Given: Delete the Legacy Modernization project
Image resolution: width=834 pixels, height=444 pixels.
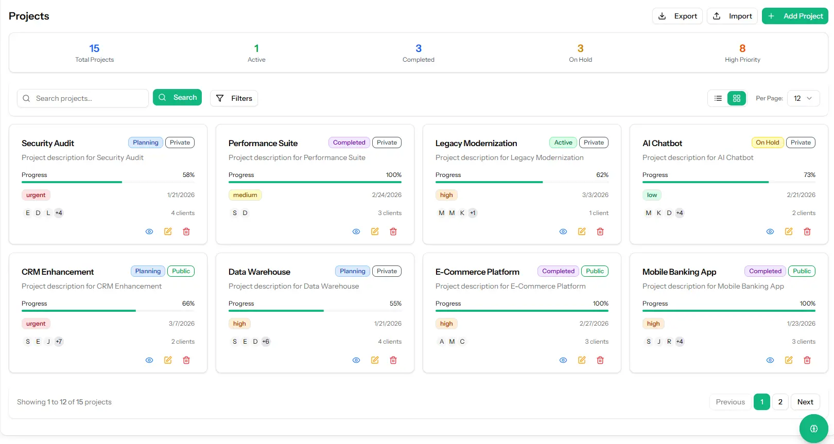Looking at the screenshot, I should click(x=600, y=232).
